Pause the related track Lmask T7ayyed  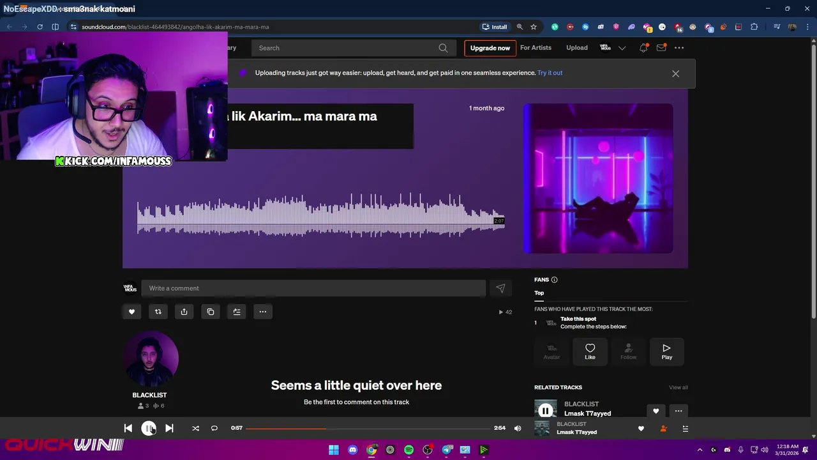545,411
